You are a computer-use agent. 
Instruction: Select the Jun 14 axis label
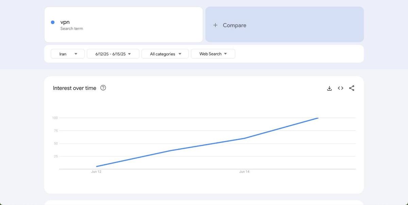(244, 172)
